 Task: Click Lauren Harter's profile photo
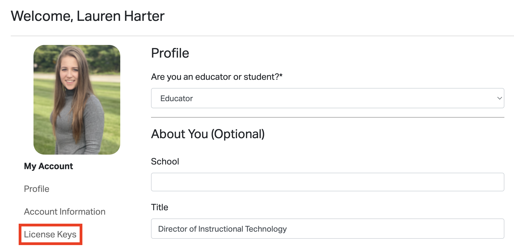pos(77,100)
